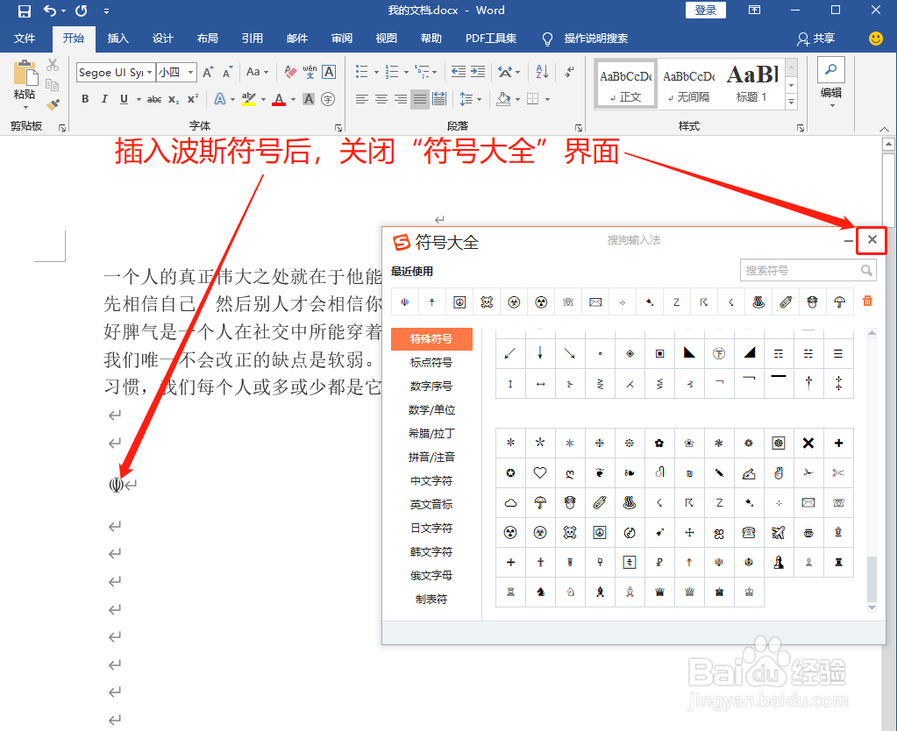The image size is (897, 731).
Task: Open the 布局 ribbon tab
Action: click(207, 39)
